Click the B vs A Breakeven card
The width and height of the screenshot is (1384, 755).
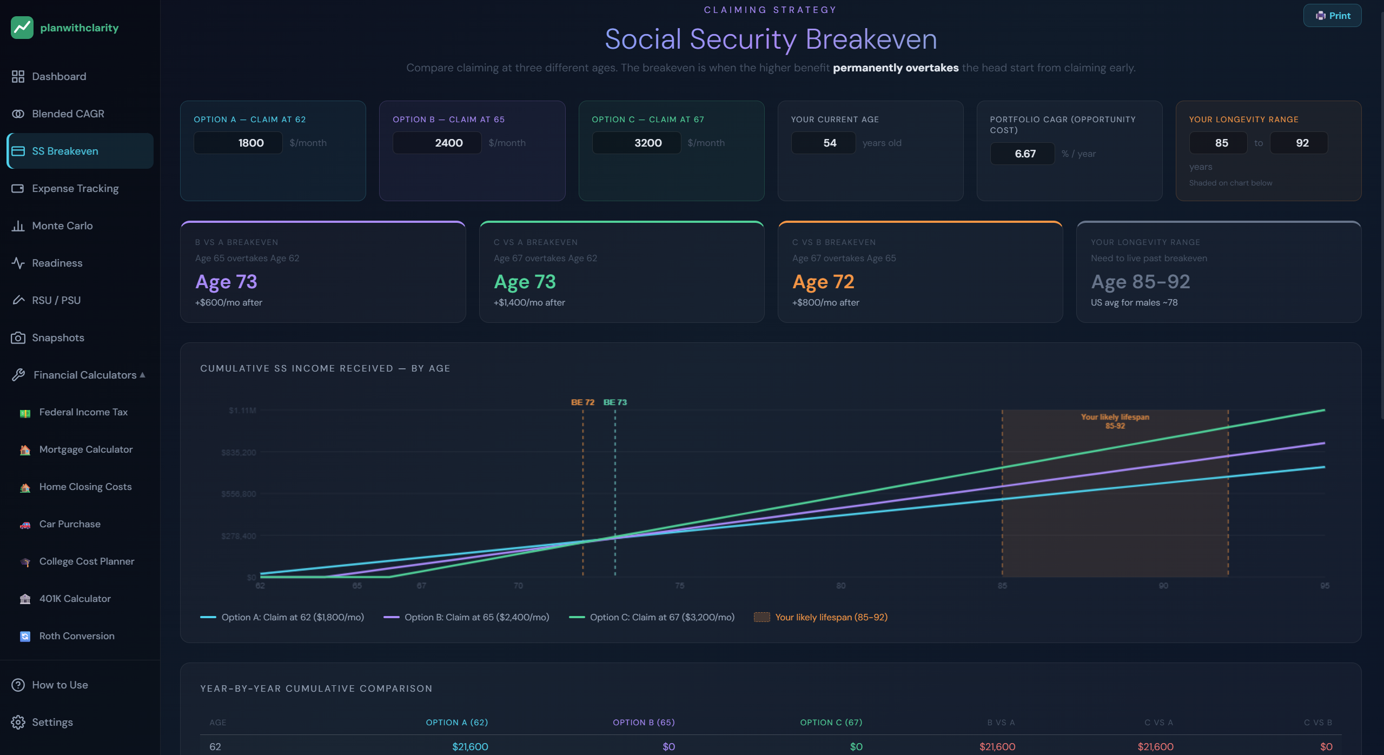(323, 272)
